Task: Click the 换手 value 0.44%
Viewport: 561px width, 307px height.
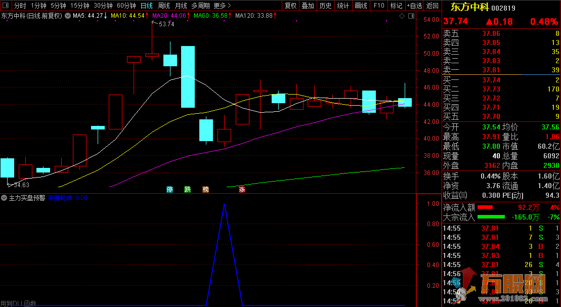Action: click(x=491, y=177)
